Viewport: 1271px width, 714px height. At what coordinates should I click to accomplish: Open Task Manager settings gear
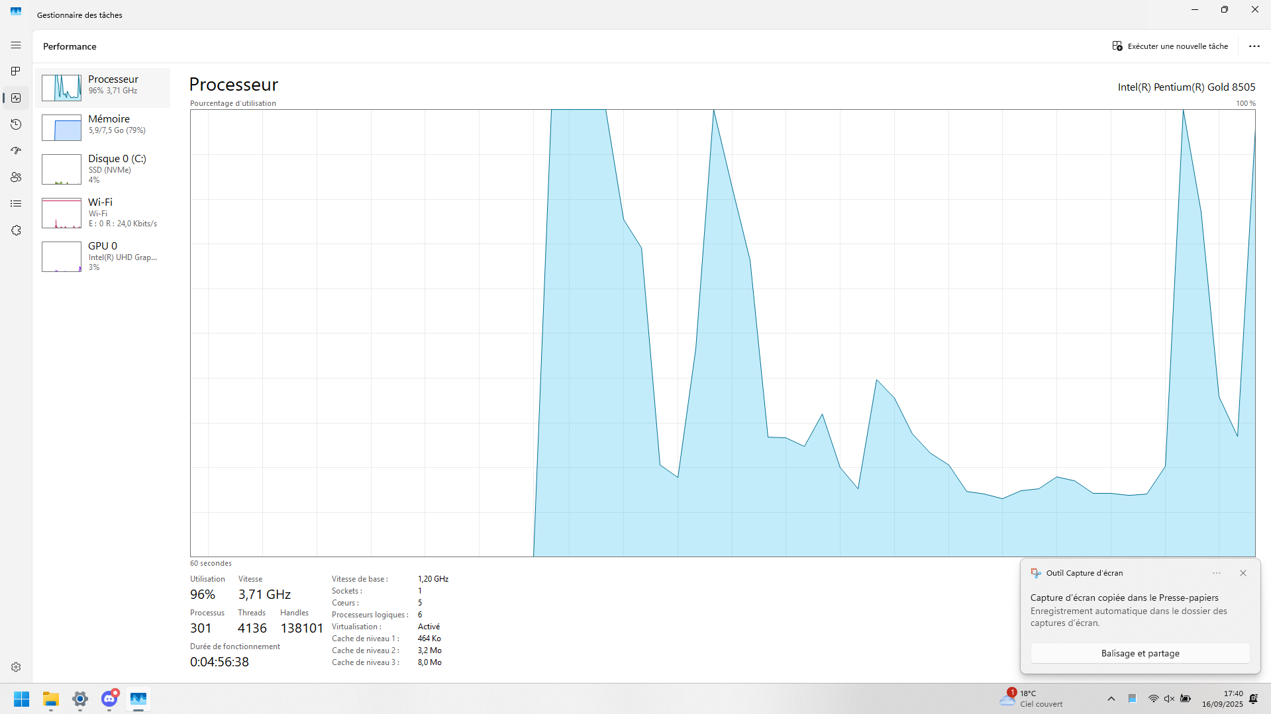pyautogui.click(x=16, y=667)
